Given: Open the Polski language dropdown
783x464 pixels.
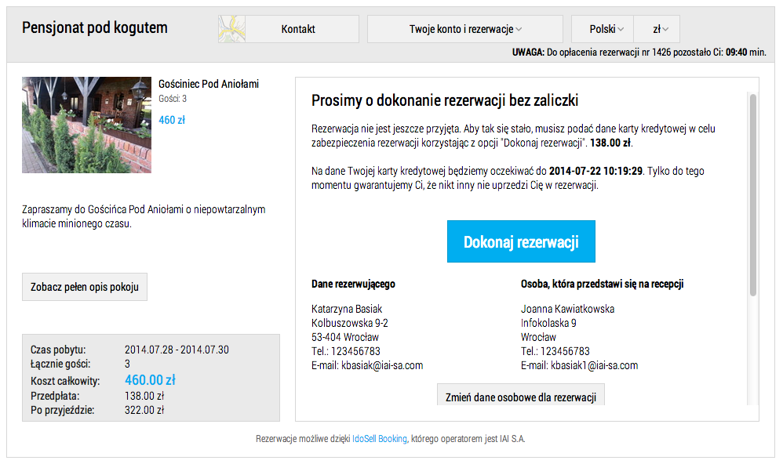Looking at the screenshot, I should click(603, 29).
